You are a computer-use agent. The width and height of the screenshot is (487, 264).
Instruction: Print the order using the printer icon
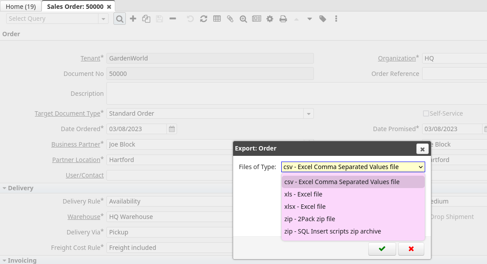(283, 19)
